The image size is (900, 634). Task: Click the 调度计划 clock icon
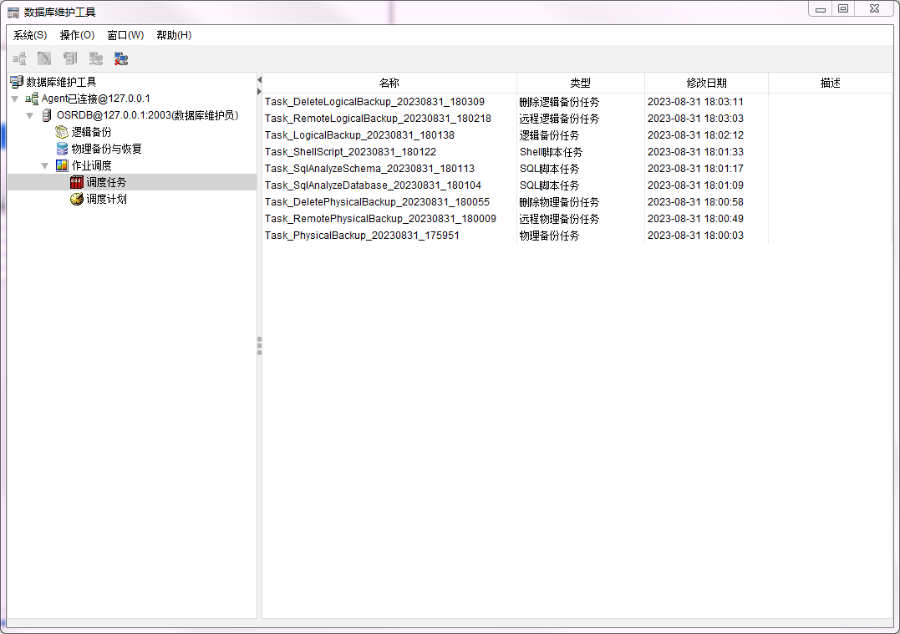point(75,198)
